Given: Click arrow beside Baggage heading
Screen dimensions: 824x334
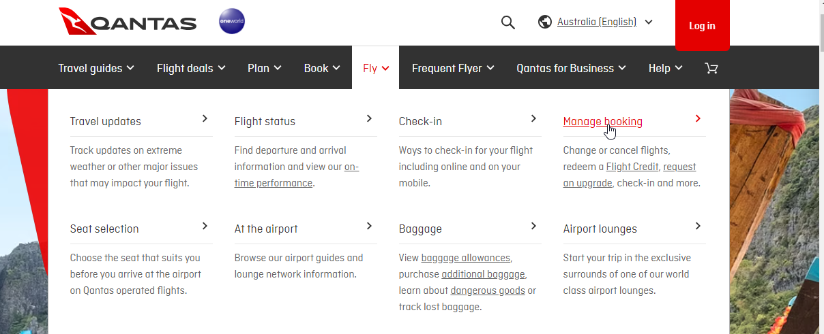Looking at the screenshot, I should 533,226.
